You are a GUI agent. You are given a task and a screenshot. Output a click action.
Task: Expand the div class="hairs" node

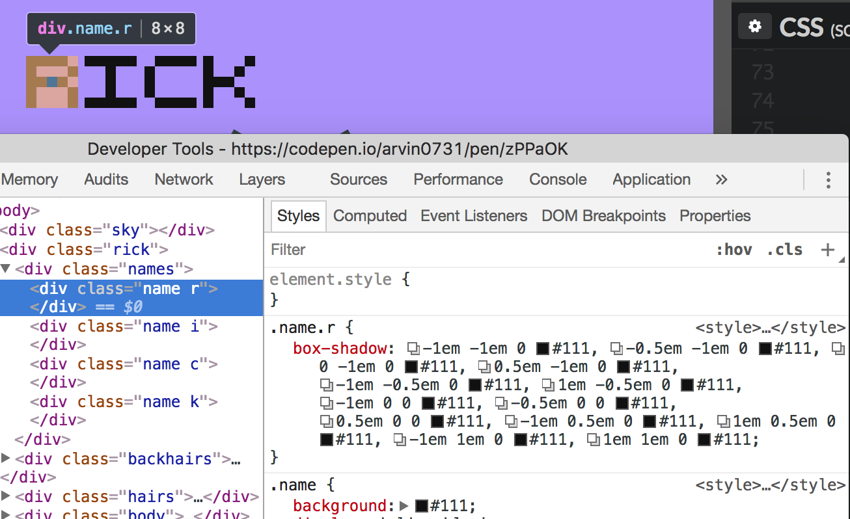6,496
